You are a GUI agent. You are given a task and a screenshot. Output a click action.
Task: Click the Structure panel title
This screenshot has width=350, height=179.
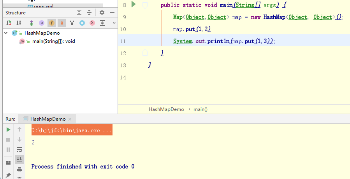click(16, 13)
